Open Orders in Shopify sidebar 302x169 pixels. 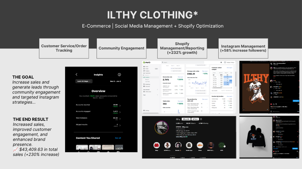147,69
